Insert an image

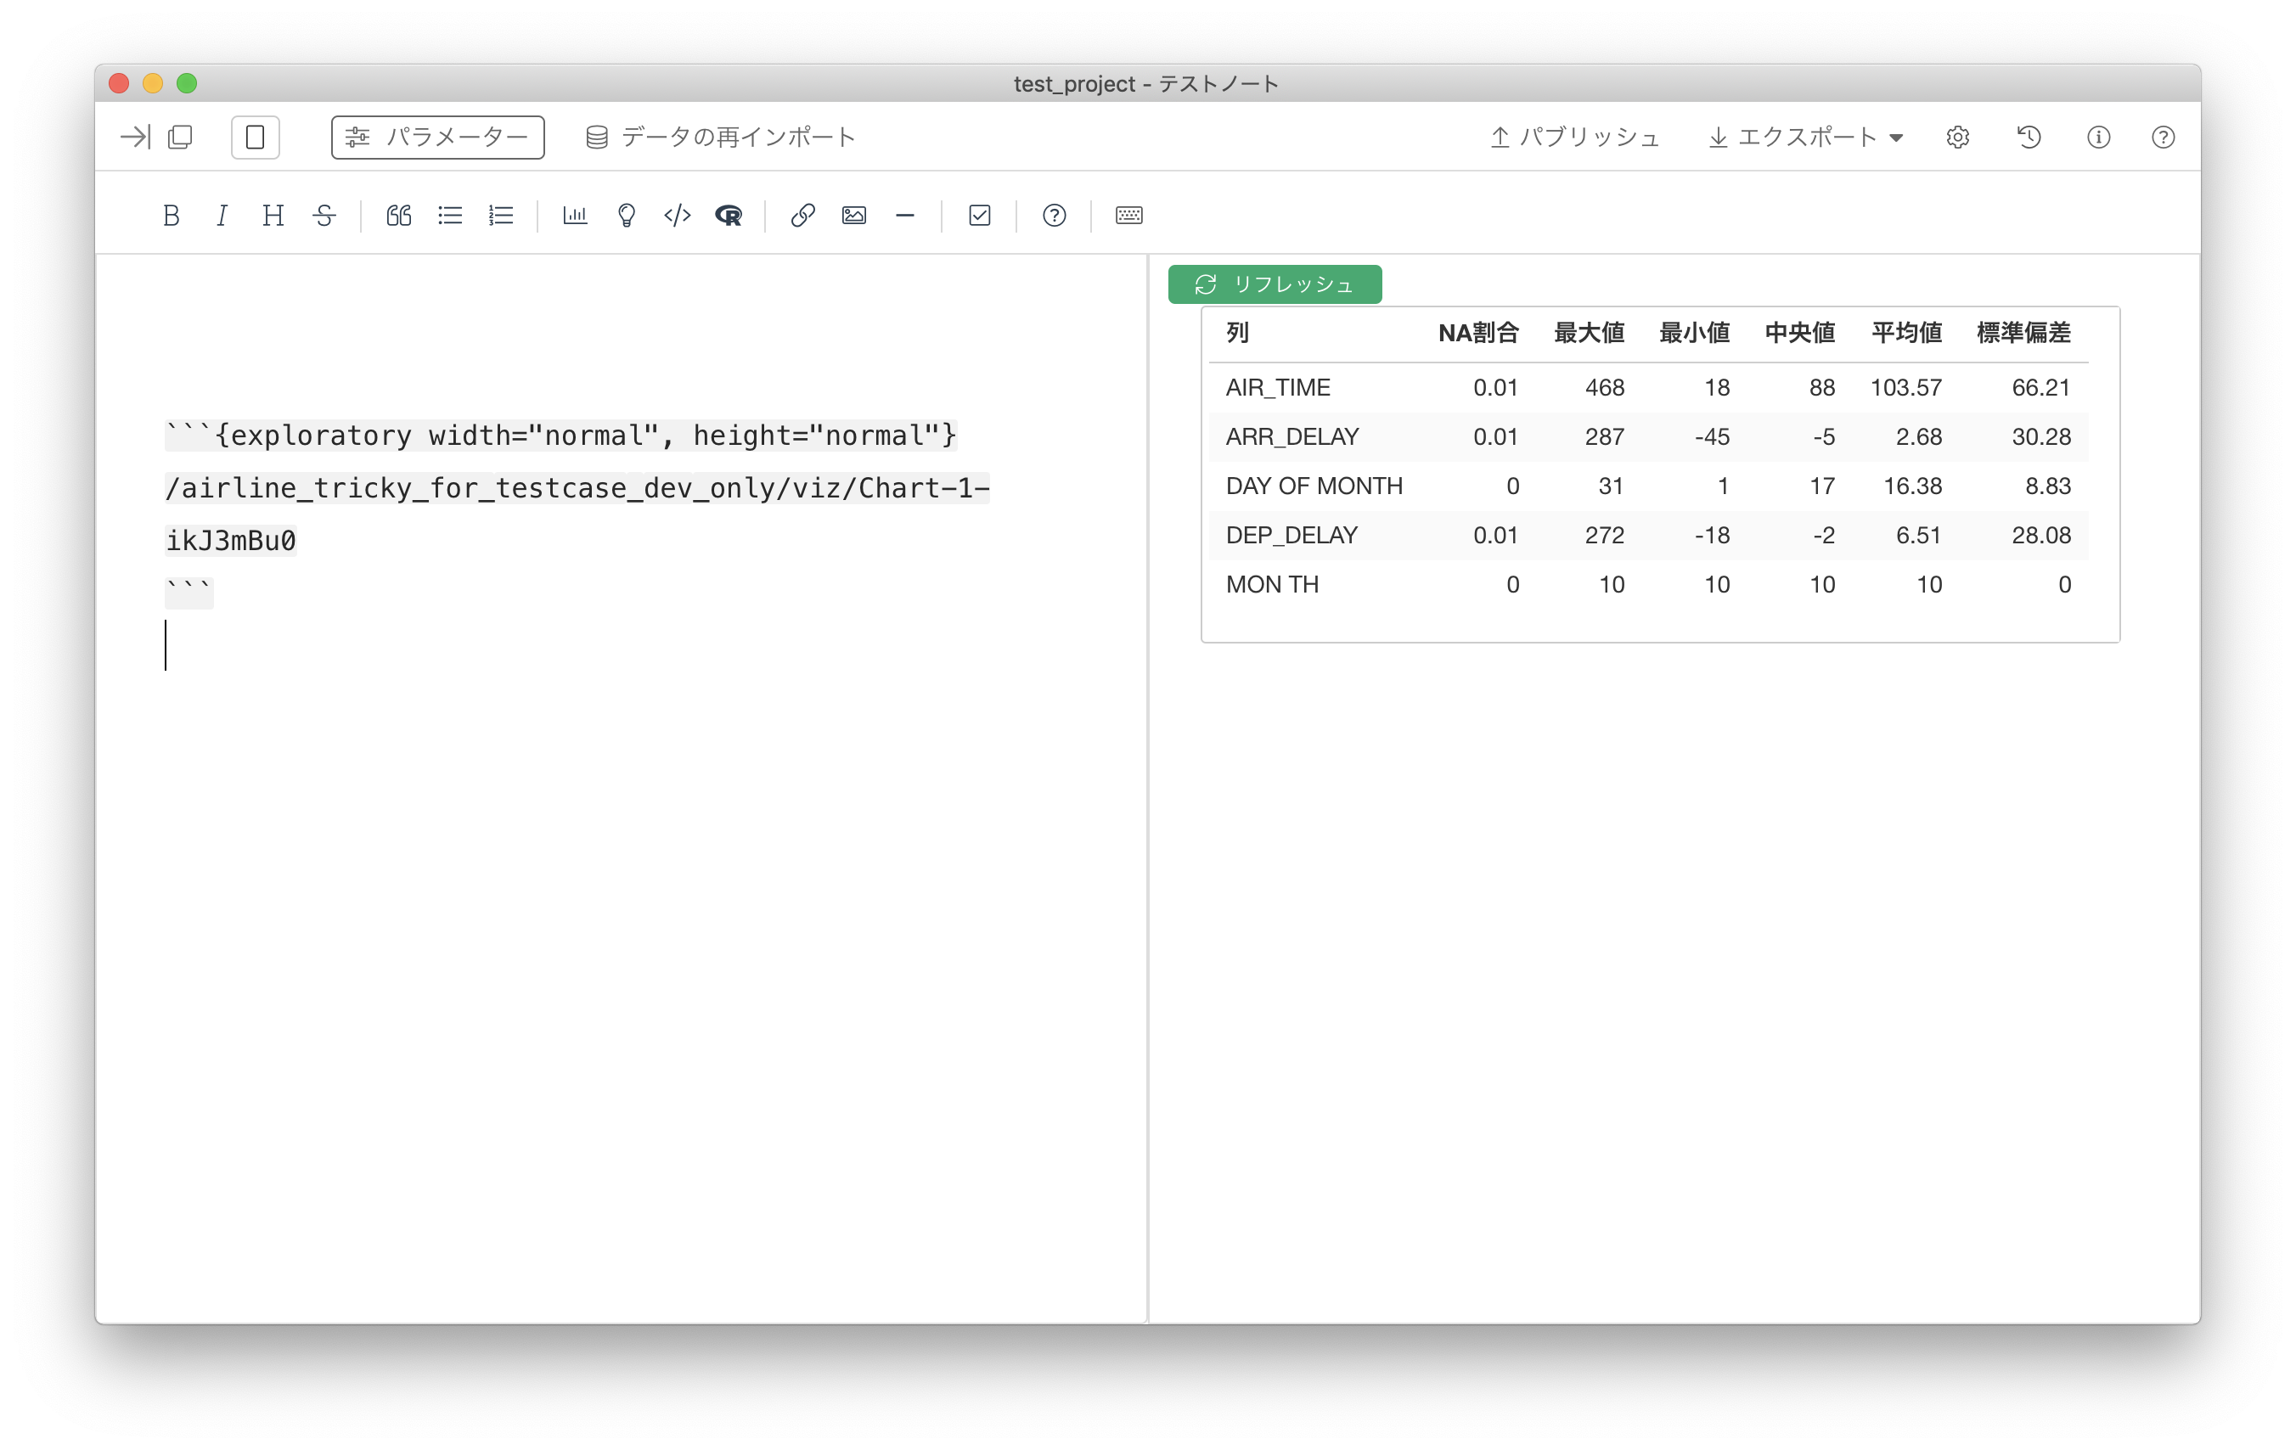[854, 216]
